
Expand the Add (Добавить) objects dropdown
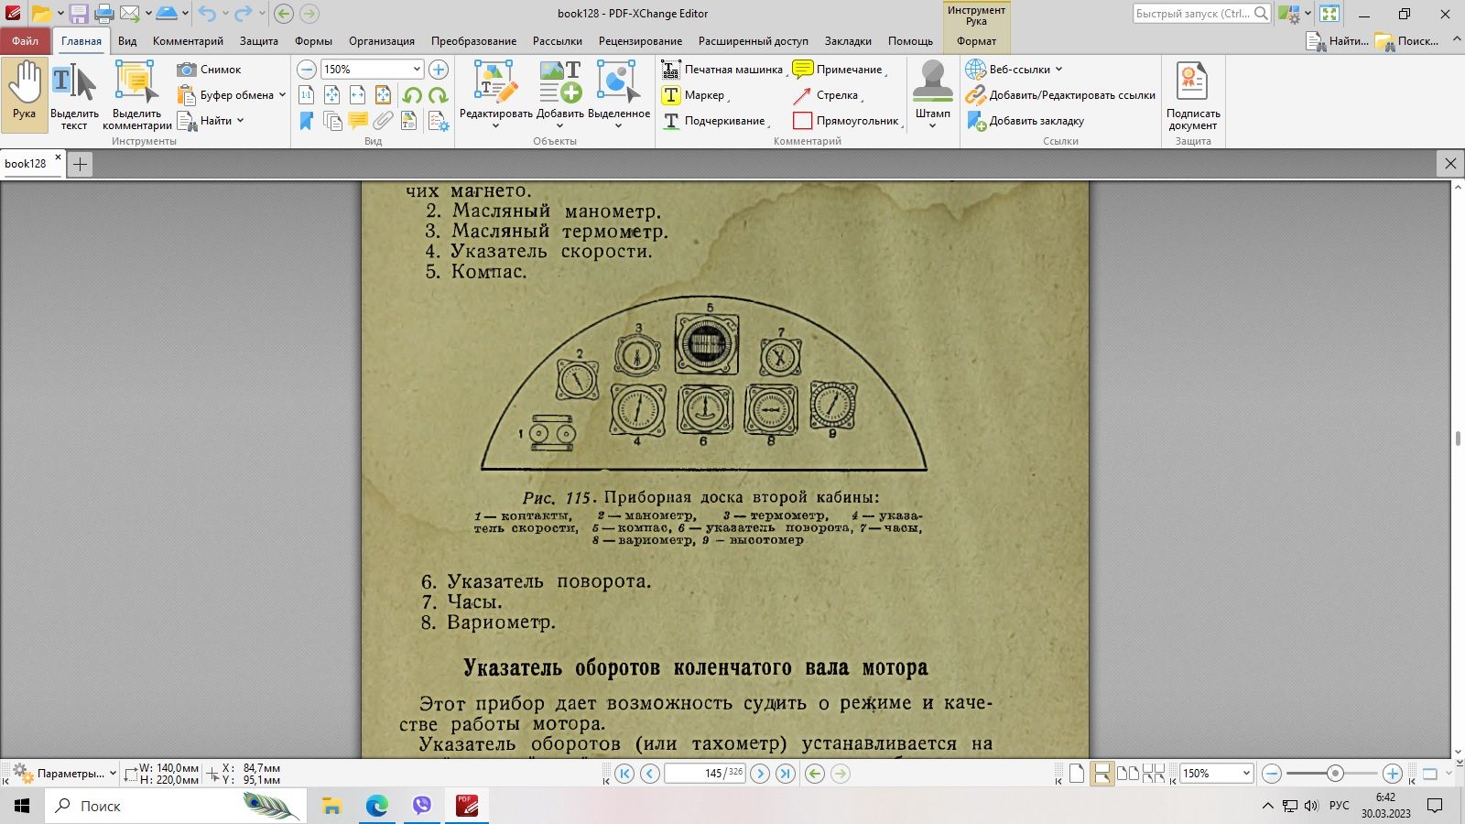(x=559, y=126)
